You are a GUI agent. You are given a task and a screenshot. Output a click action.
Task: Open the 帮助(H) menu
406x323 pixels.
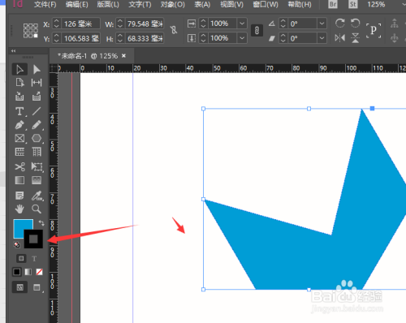click(x=300, y=4)
